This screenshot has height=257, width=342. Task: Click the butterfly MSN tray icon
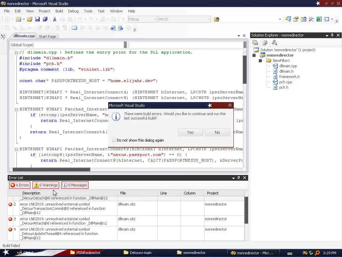click(x=305, y=253)
